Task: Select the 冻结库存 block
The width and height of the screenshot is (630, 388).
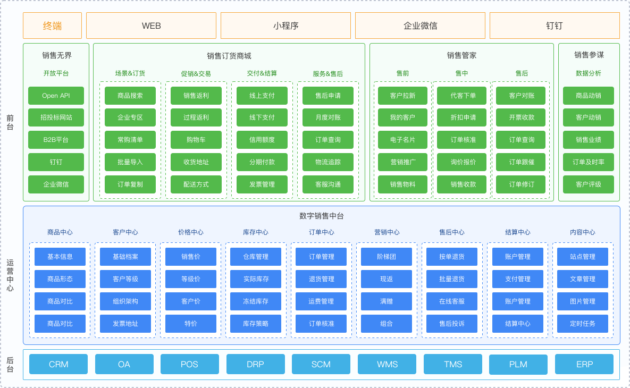Action: tap(256, 301)
